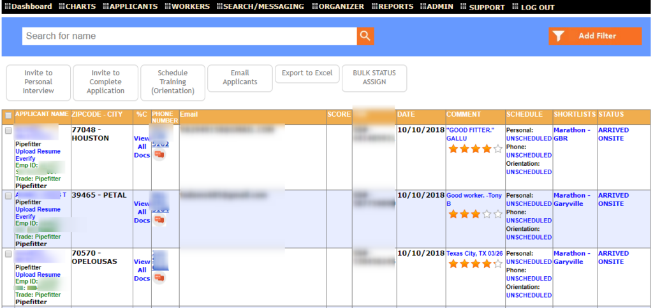Click Phone UNSCHEDULED in Opelousas row
653x308 pixels.
(x=529, y=279)
